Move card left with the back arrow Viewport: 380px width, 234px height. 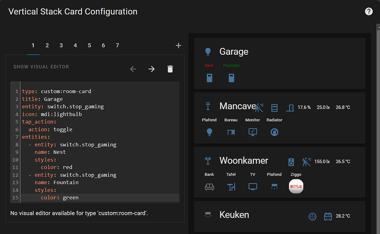point(133,69)
